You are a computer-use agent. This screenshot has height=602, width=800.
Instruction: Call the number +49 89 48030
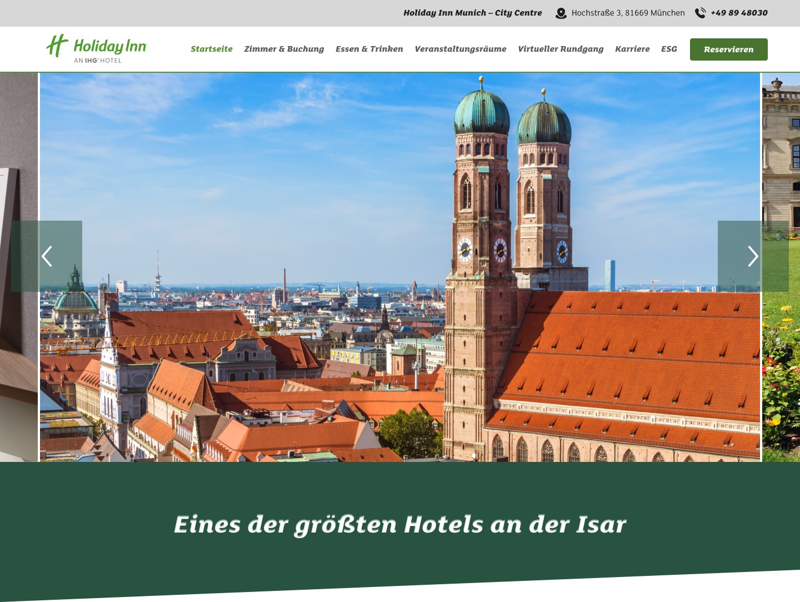[739, 13]
